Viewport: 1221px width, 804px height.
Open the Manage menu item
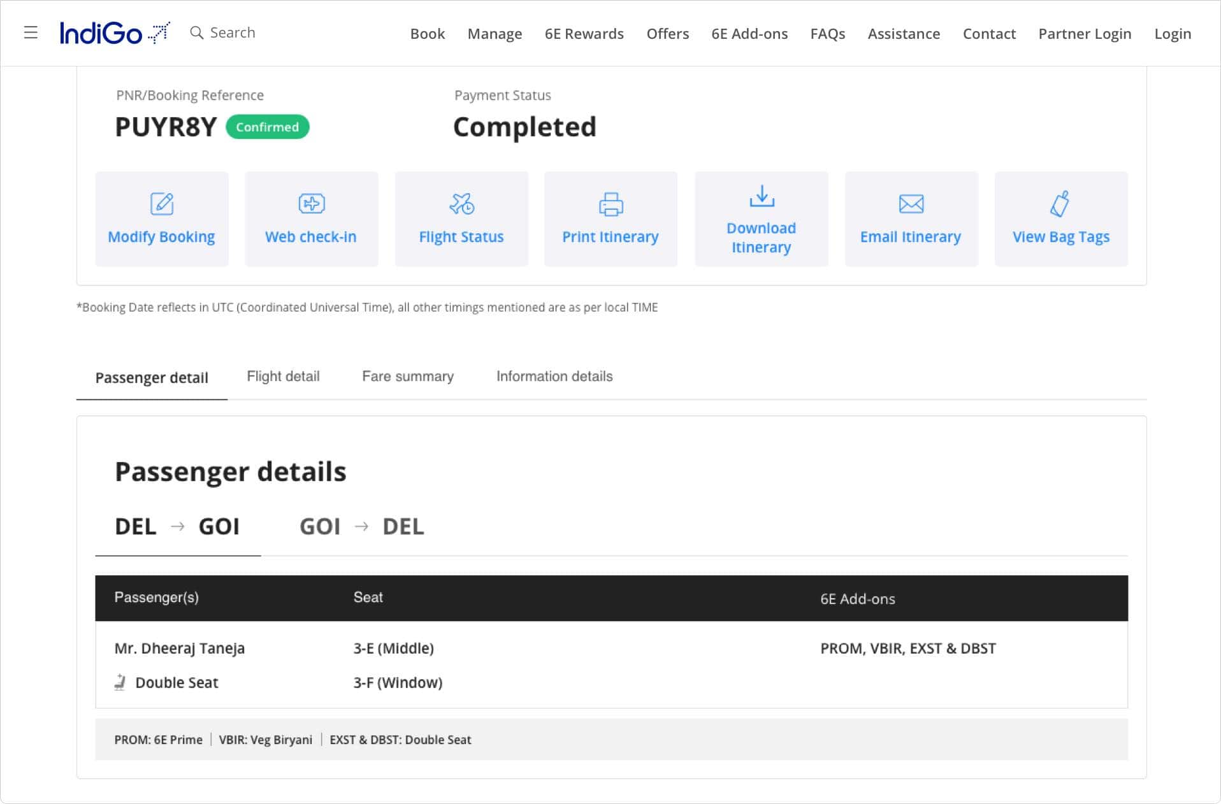[x=495, y=34]
